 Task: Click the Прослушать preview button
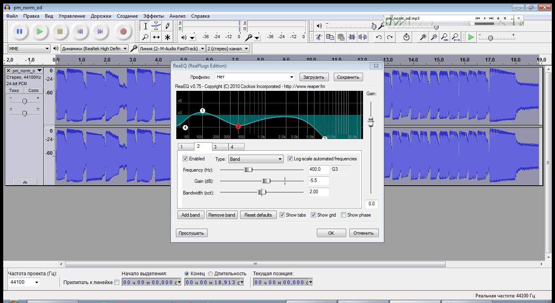click(x=192, y=233)
